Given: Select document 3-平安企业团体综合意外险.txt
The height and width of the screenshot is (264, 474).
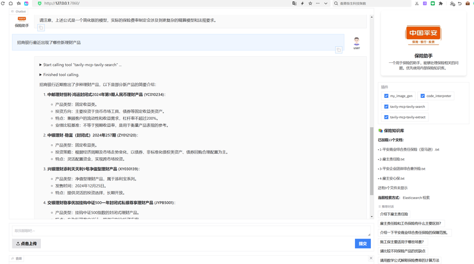Looking at the screenshot, I should [402, 168].
